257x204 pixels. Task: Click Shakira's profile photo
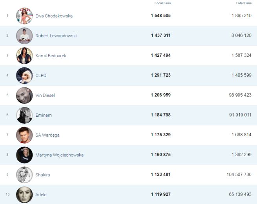coord(24,175)
